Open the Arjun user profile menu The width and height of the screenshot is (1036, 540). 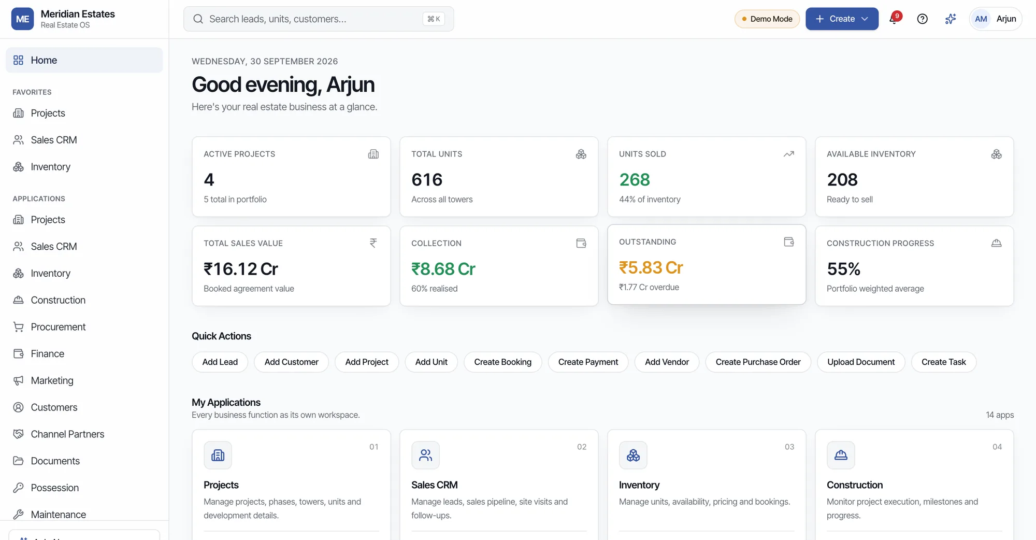pyautogui.click(x=996, y=19)
